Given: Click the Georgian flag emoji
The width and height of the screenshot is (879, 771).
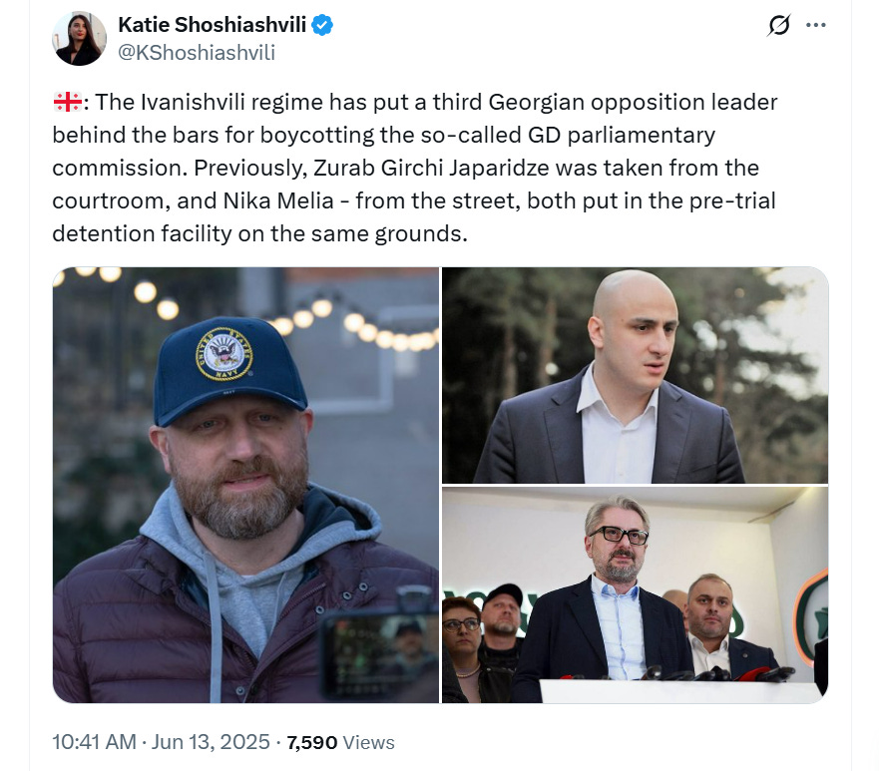Looking at the screenshot, I should click(x=67, y=103).
